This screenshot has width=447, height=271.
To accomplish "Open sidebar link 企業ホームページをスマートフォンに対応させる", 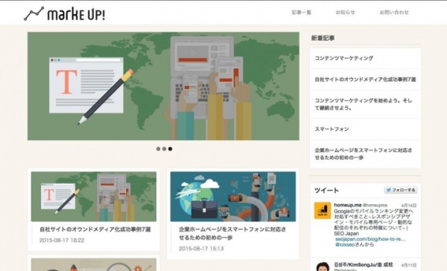I will click(x=364, y=154).
